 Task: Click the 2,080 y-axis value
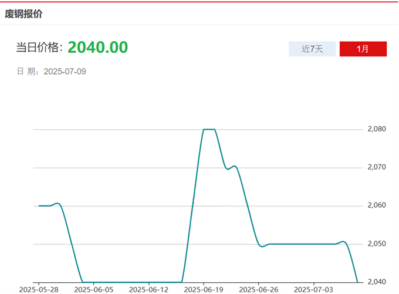(377, 129)
